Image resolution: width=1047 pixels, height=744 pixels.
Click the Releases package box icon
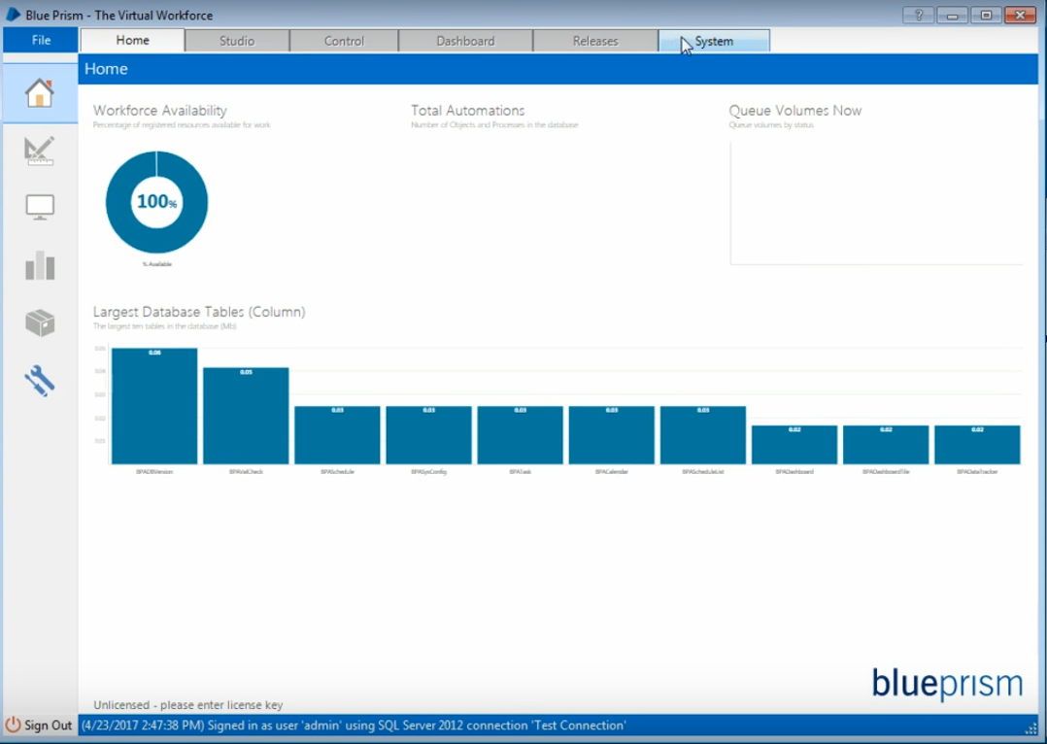click(x=39, y=322)
